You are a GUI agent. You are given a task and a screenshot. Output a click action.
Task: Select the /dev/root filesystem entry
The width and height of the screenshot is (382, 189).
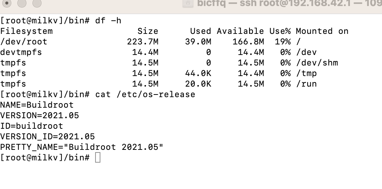[24, 42]
